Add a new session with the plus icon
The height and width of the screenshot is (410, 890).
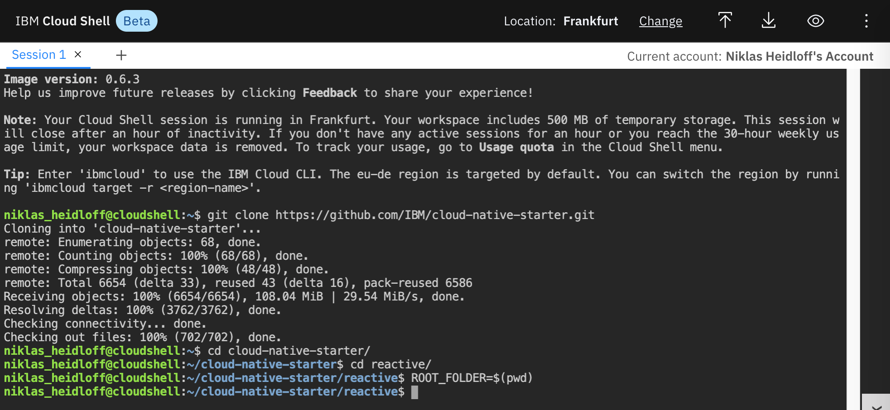(x=121, y=55)
